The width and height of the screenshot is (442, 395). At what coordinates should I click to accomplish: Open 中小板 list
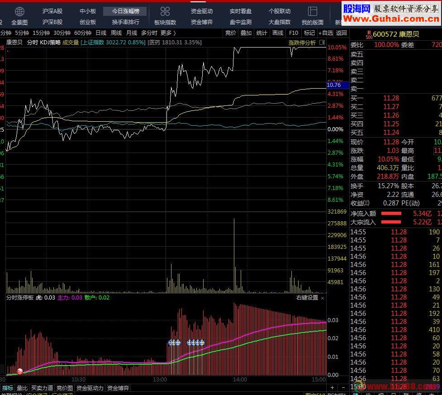click(88, 11)
